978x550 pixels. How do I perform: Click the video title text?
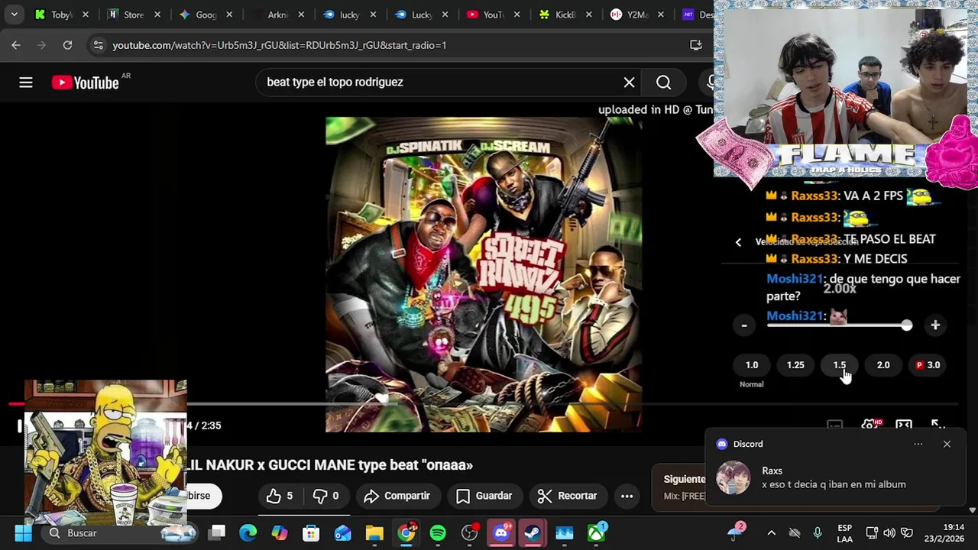(330, 465)
